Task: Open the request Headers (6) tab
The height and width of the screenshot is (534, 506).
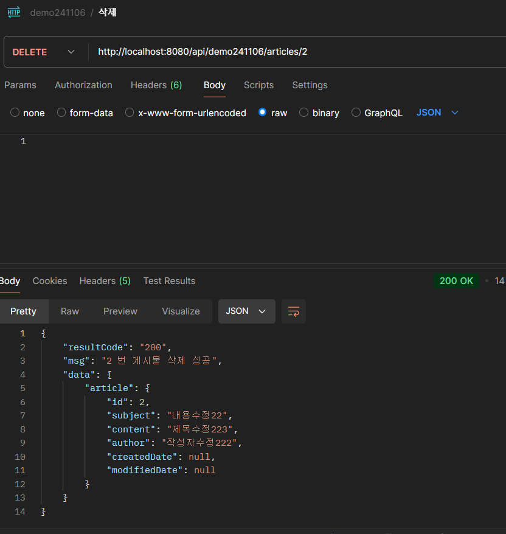Action: pyautogui.click(x=156, y=85)
